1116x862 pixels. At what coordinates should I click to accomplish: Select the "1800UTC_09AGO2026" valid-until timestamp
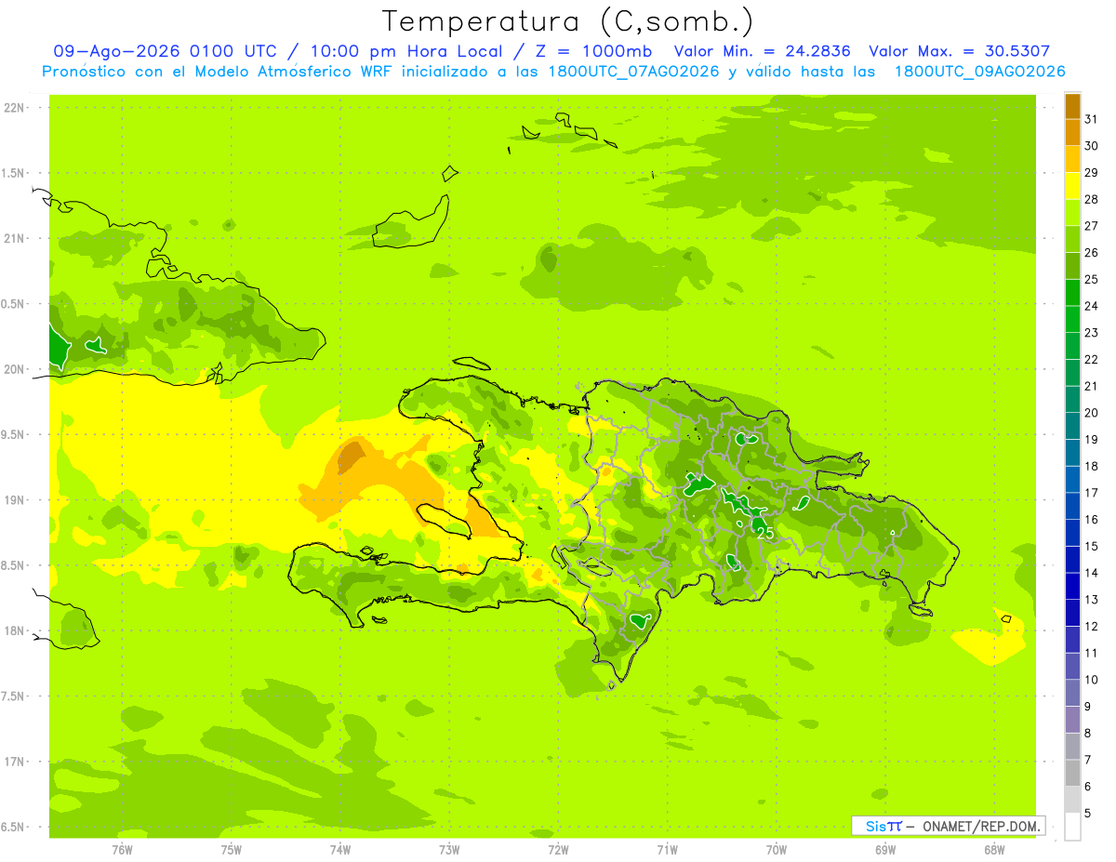tap(979, 72)
